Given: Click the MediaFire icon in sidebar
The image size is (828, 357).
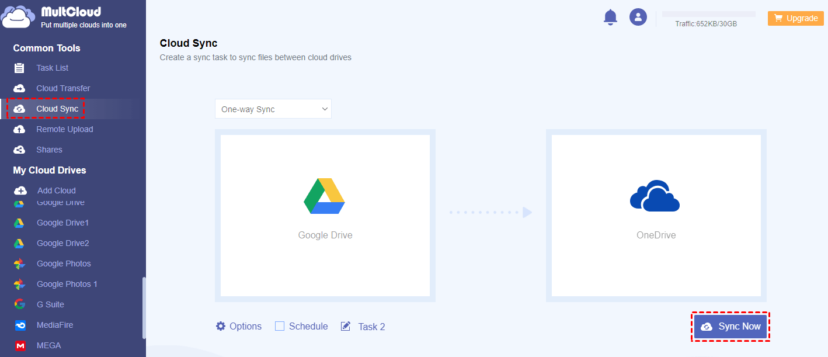Looking at the screenshot, I should click(20, 325).
